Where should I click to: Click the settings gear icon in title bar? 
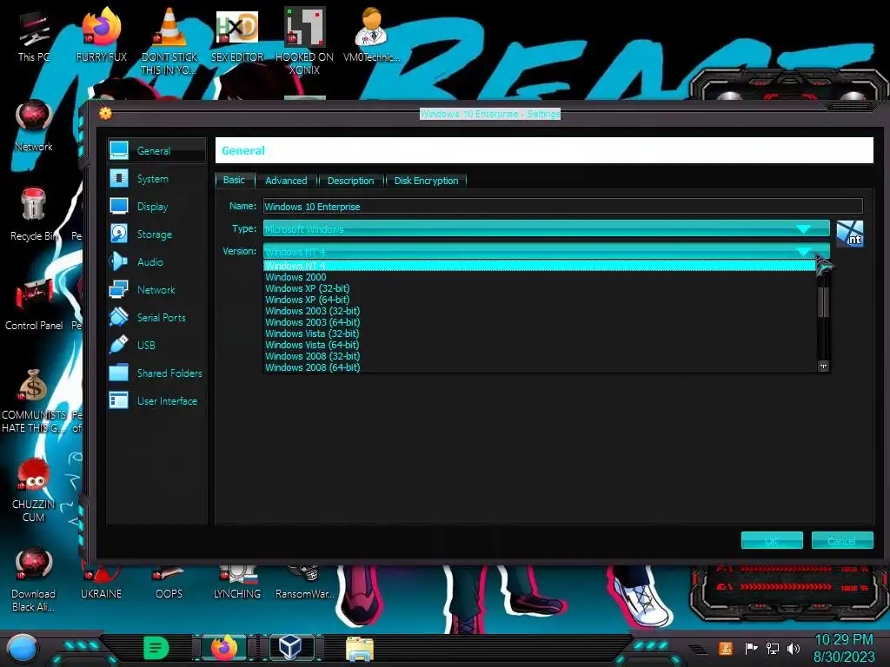click(x=105, y=113)
